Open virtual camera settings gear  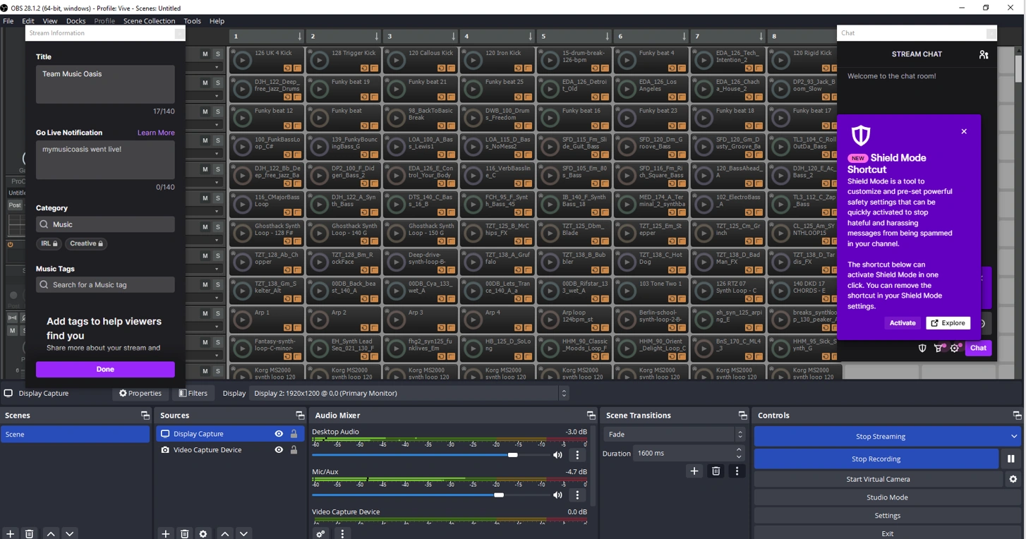coord(1013,479)
